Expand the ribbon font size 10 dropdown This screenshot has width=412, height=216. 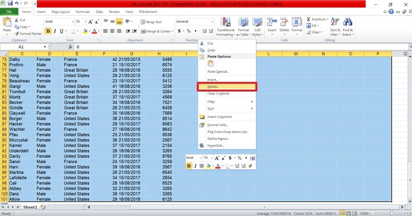[85, 21]
